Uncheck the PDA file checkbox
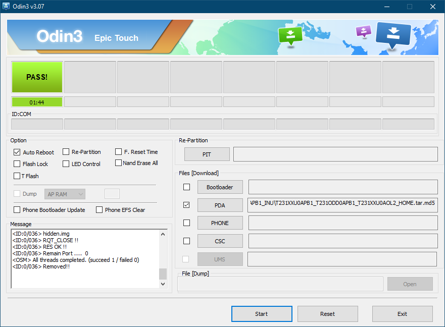Image resolution: width=445 pixels, height=327 pixels. coord(186,205)
